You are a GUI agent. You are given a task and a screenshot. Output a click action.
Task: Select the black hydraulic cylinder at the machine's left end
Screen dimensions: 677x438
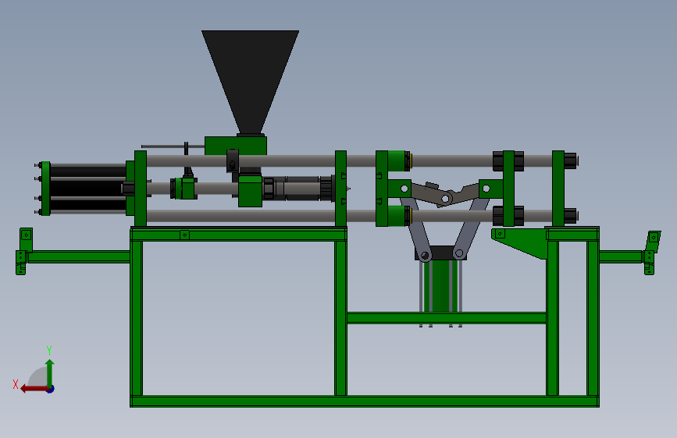(88, 189)
